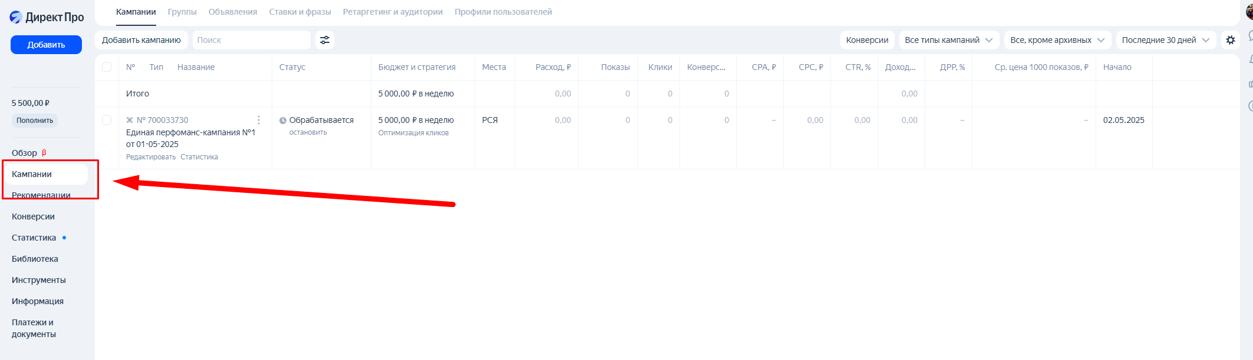The image size is (1253, 360).
Task: Click the blue dot next to Статистика
Action: (x=64, y=238)
